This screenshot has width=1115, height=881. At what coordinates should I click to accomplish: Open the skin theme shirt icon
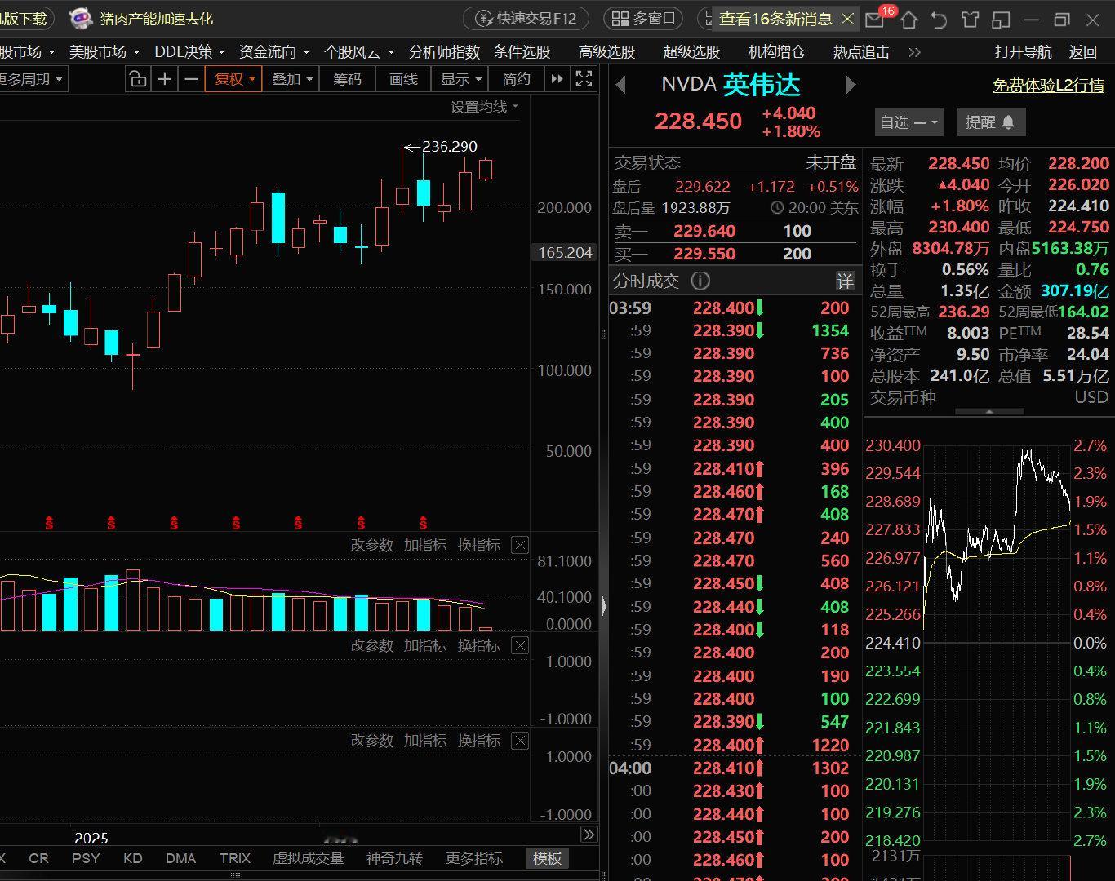(x=970, y=19)
